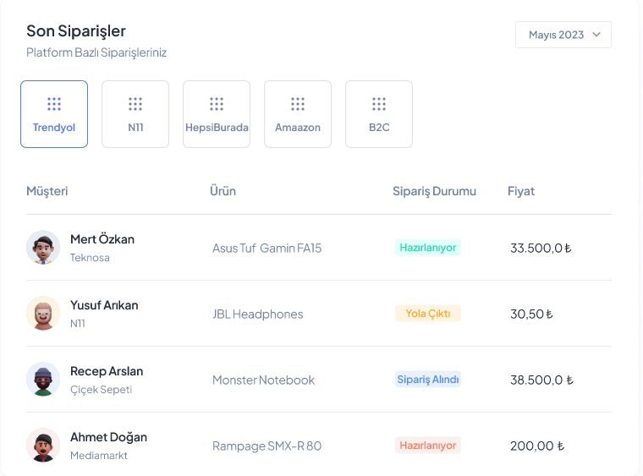
Task: Click the grid icon above Amaazon
Action: 298,104
